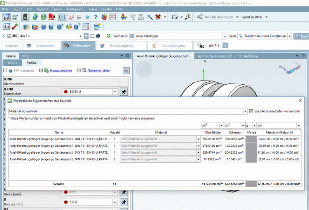Click 'An CAD übertragen' button
This screenshot has height=210, width=309.
pyautogui.click(x=218, y=17)
